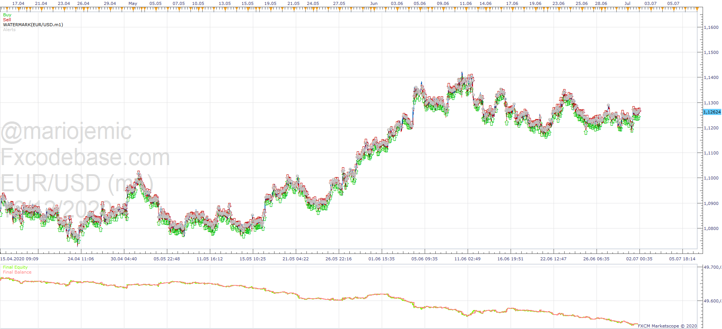Click the greyed 'Alerts' legend label
Screen dimensions: 722x329
[10, 30]
